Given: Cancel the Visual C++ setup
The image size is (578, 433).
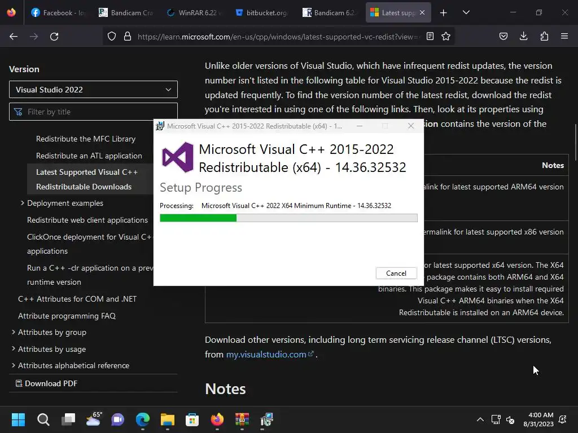Looking at the screenshot, I should click(x=396, y=273).
